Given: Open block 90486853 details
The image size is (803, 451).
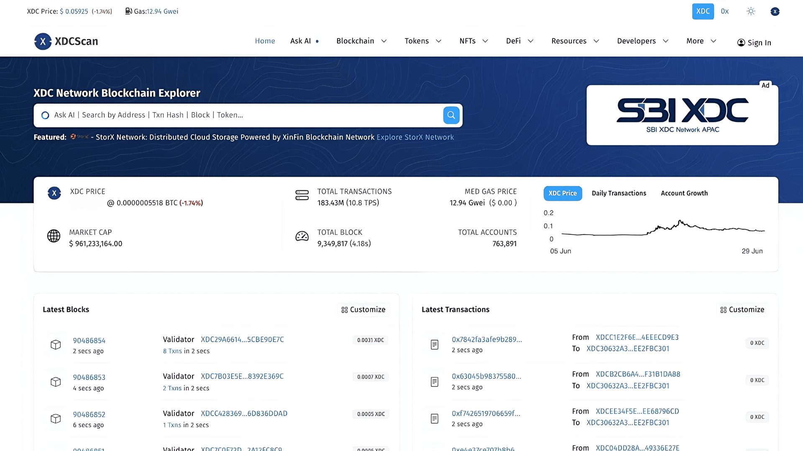Looking at the screenshot, I should point(89,377).
